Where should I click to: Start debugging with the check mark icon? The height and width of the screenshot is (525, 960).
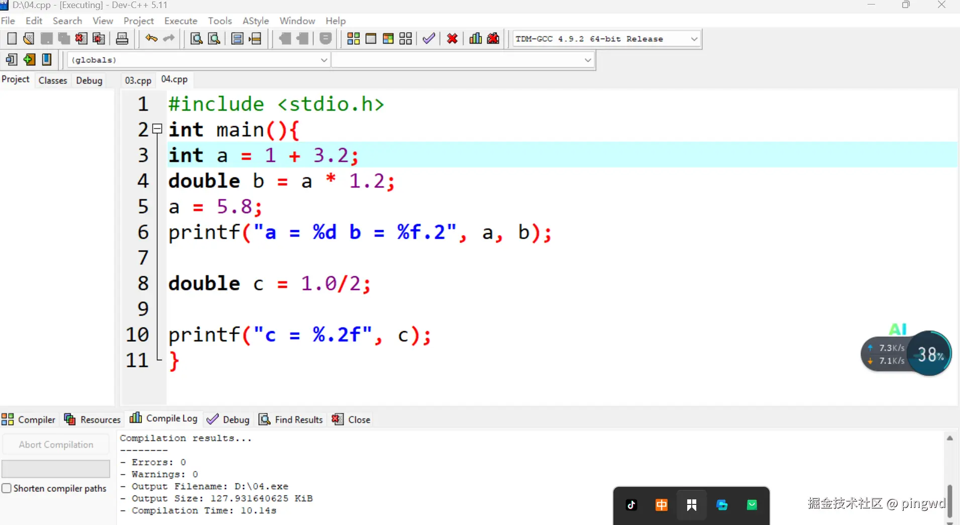[429, 39]
